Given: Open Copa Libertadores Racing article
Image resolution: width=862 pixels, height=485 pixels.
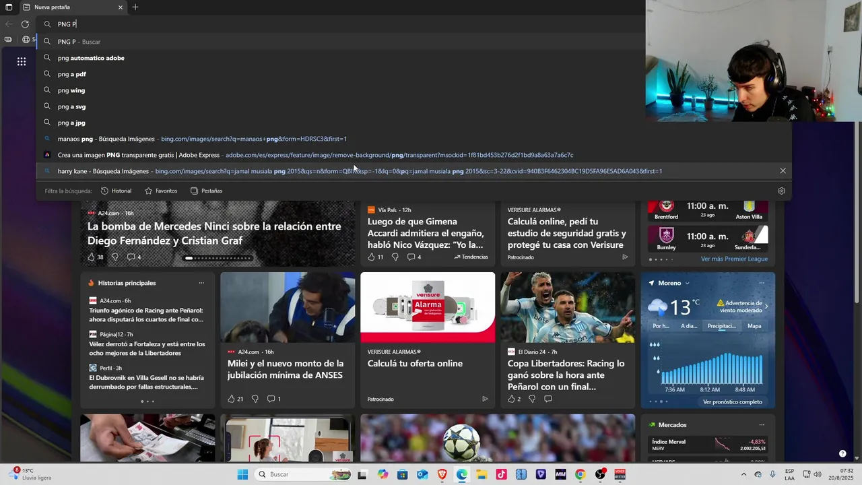Looking at the screenshot, I should tap(566, 375).
